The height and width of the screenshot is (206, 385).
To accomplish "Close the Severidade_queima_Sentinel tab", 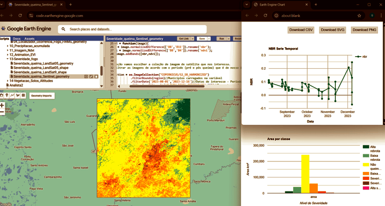I will (61, 5).
